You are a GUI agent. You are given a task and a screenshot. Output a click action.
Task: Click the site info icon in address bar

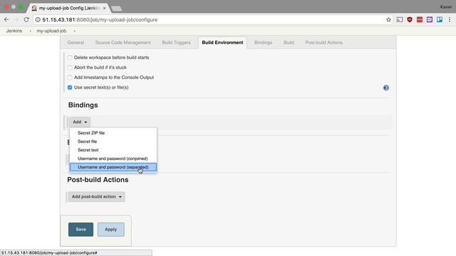(38, 20)
